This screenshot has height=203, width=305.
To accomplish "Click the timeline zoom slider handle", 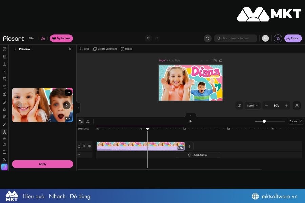I will 264,121.
